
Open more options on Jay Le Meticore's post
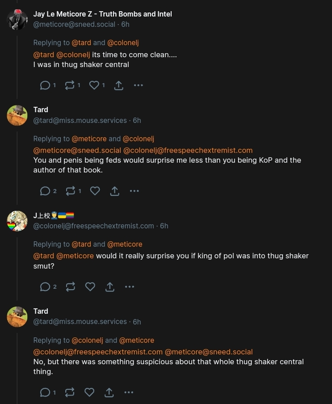click(x=139, y=85)
